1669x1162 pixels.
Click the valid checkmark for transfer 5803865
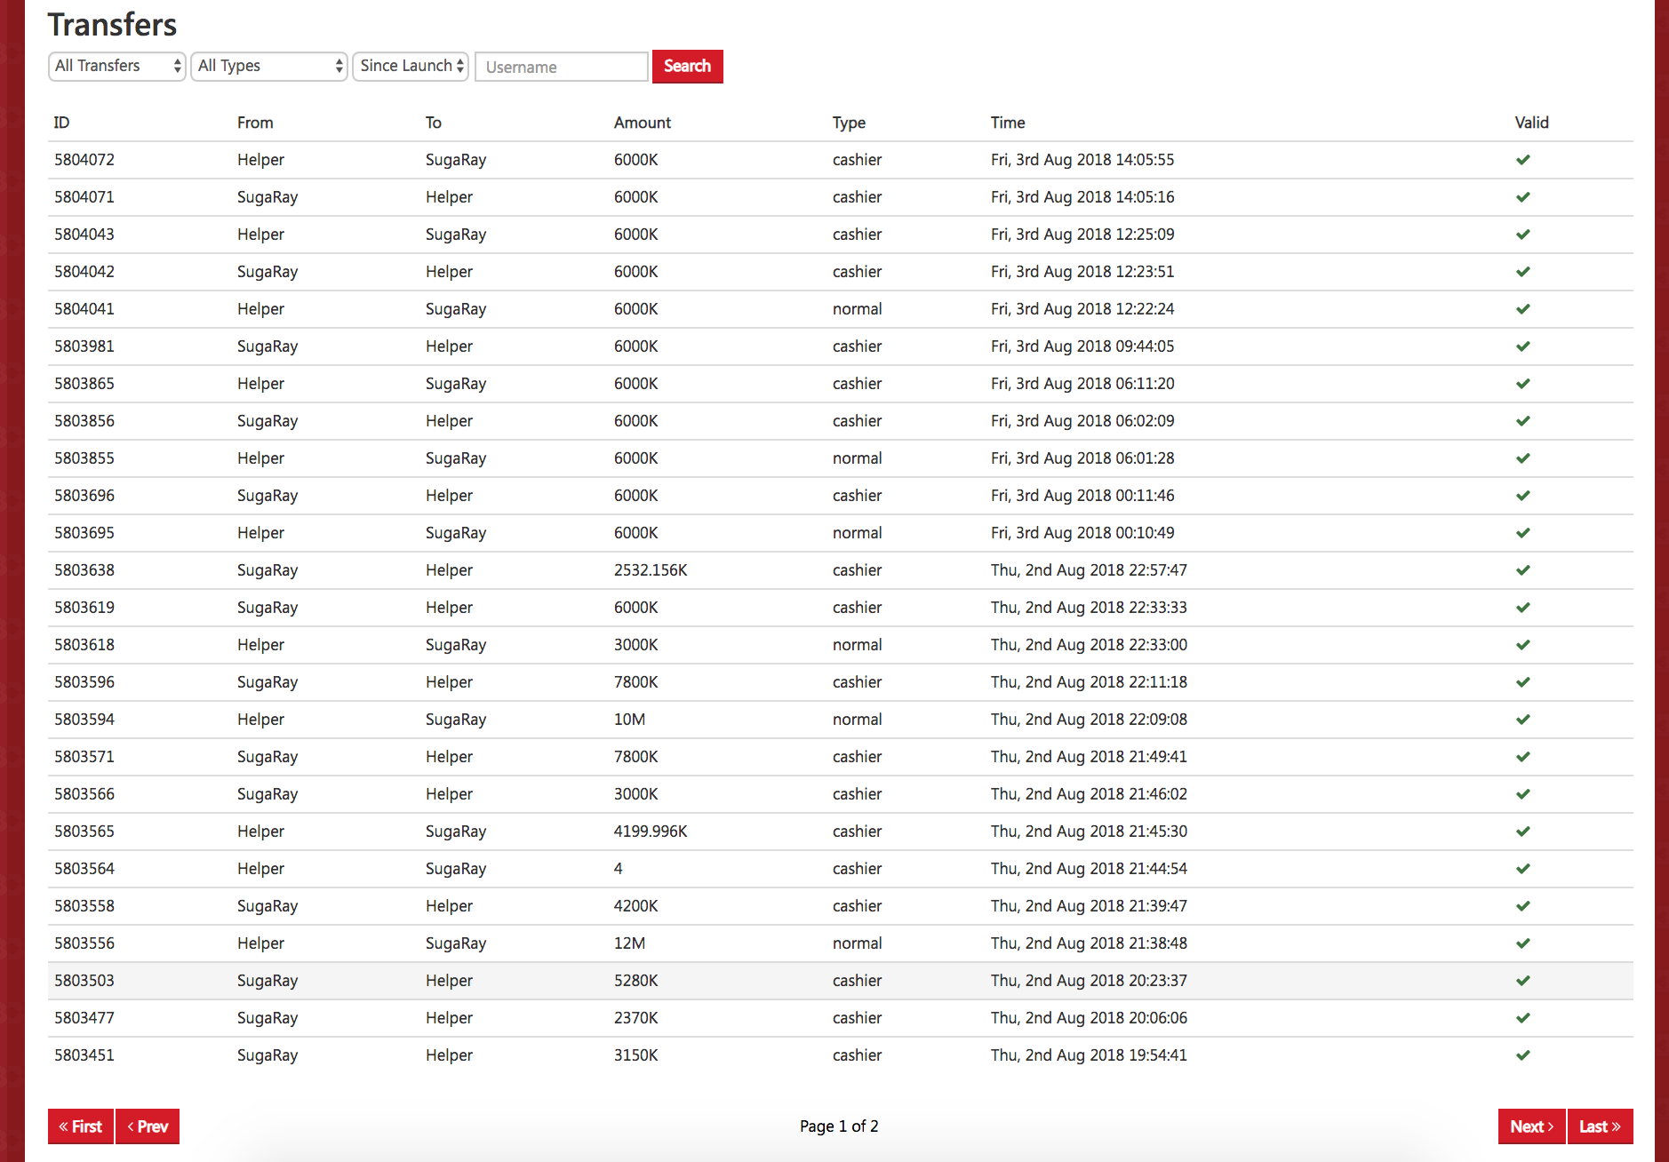(1523, 384)
